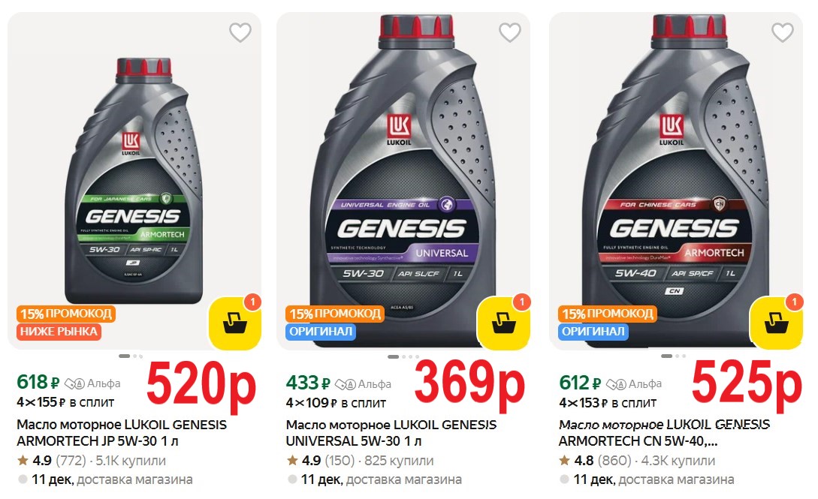Click ОРИГИНАЛ badge on UNIVERSAL oil card
This screenshot has width=818, height=499.
(x=321, y=332)
